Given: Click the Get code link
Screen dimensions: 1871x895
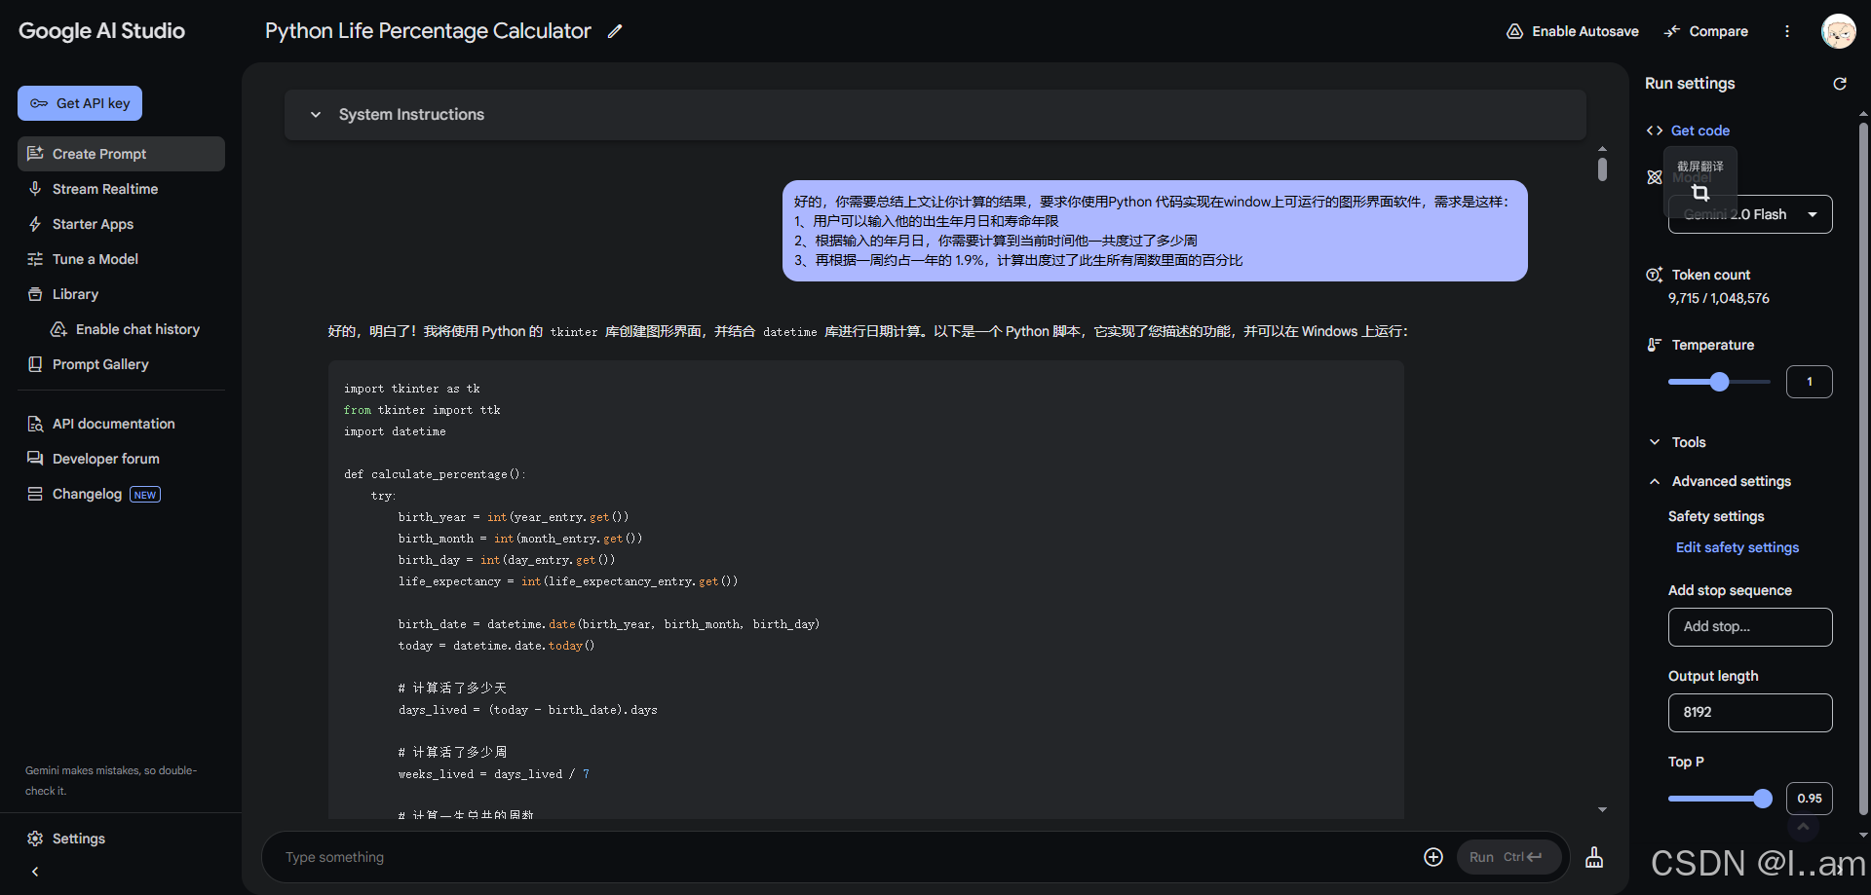Looking at the screenshot, I should coord(1700,131).
